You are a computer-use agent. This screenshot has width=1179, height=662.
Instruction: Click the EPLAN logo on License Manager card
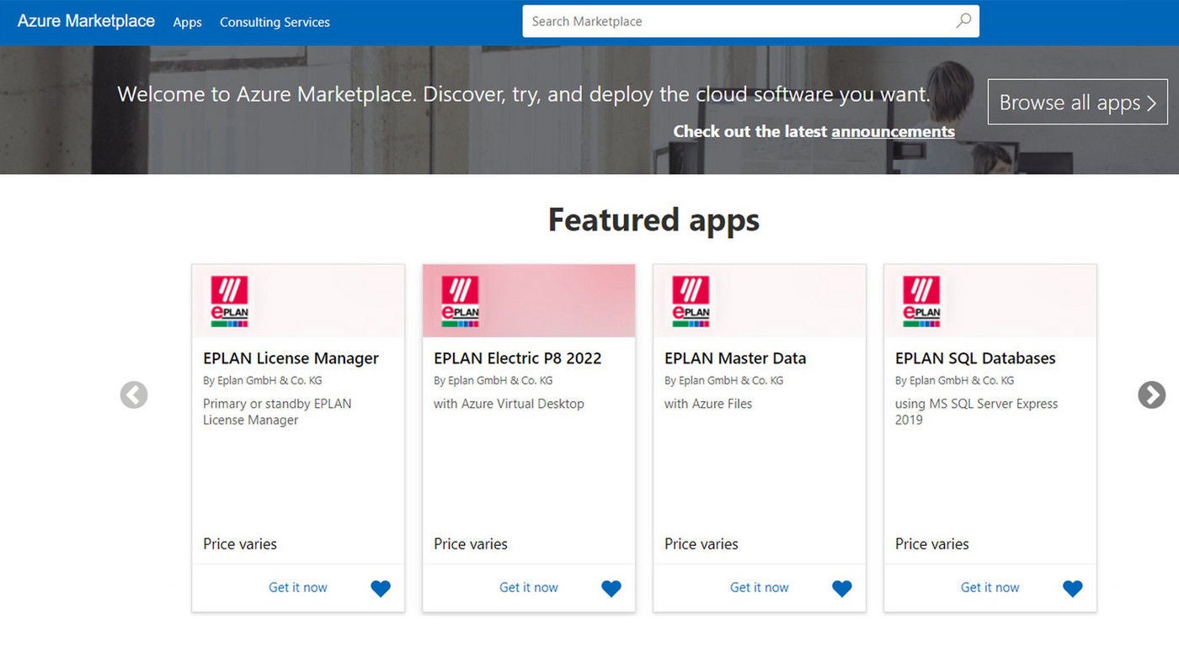(x=230, y=299)
